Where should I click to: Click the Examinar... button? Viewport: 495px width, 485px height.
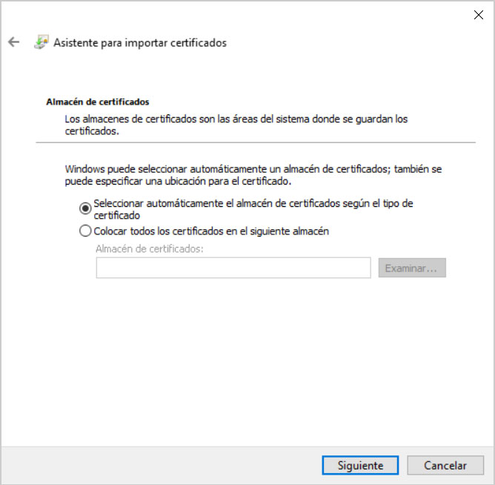pos(412,268)
